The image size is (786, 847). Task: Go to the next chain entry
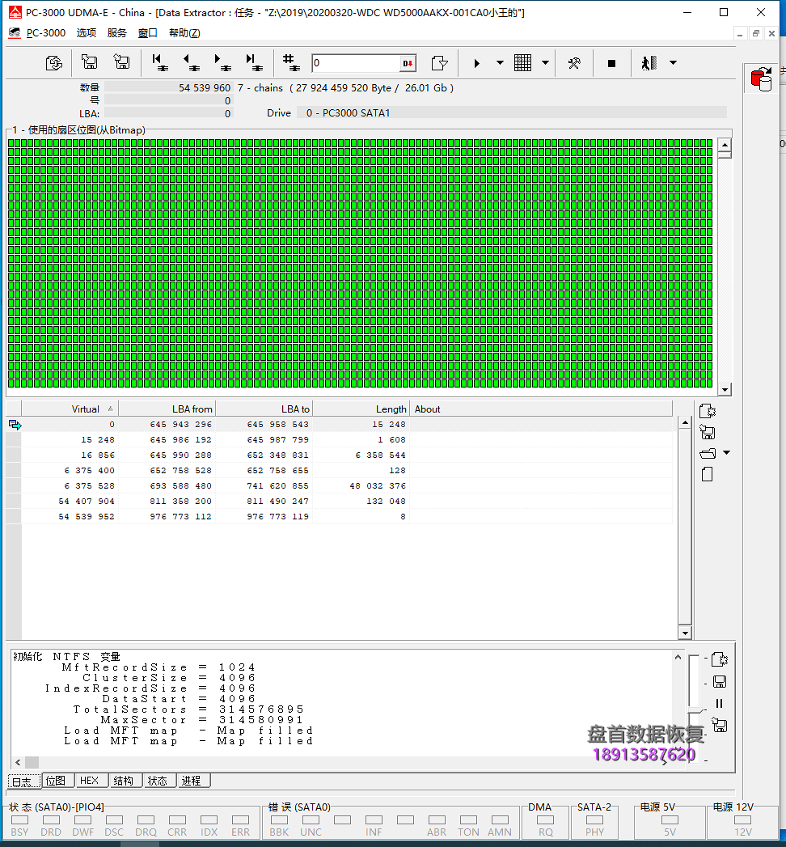click(222, 62)
